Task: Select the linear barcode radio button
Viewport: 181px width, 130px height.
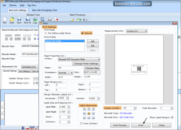Action: 35,35
